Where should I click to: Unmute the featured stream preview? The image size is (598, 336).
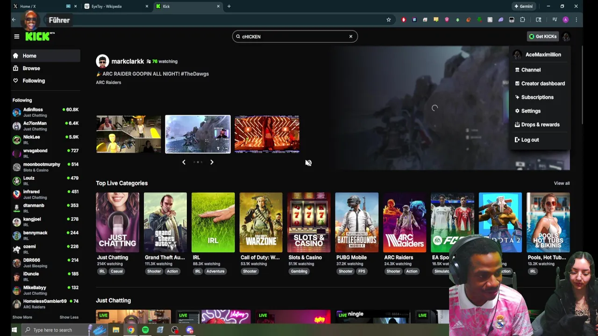pos(308,162)
